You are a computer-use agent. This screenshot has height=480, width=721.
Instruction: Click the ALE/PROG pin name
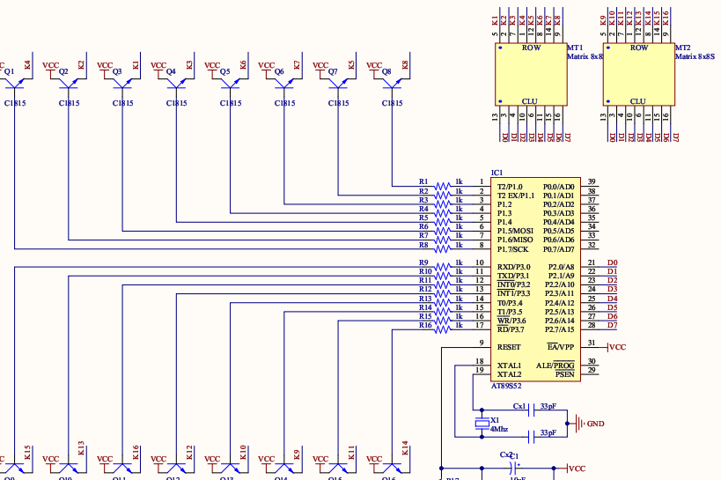pos(555,366)
